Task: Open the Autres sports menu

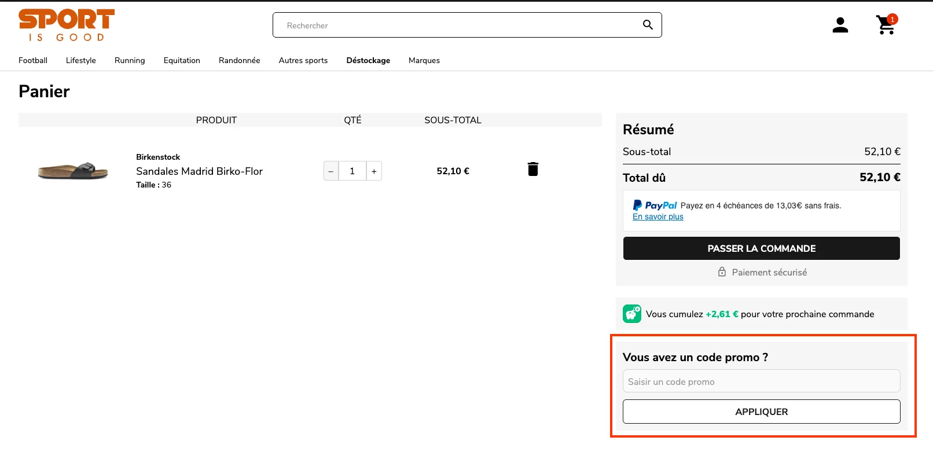Action: [x=303, y=60]
